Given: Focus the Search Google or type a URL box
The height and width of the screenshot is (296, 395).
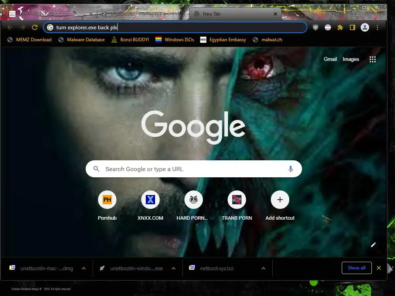Looking at the screenshot, I should click(x=194, y=169).
